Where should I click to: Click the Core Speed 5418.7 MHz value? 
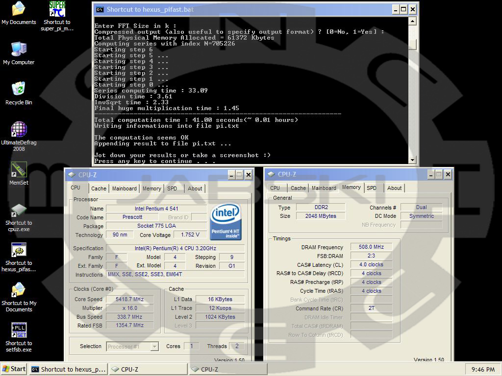pos(129,299)
